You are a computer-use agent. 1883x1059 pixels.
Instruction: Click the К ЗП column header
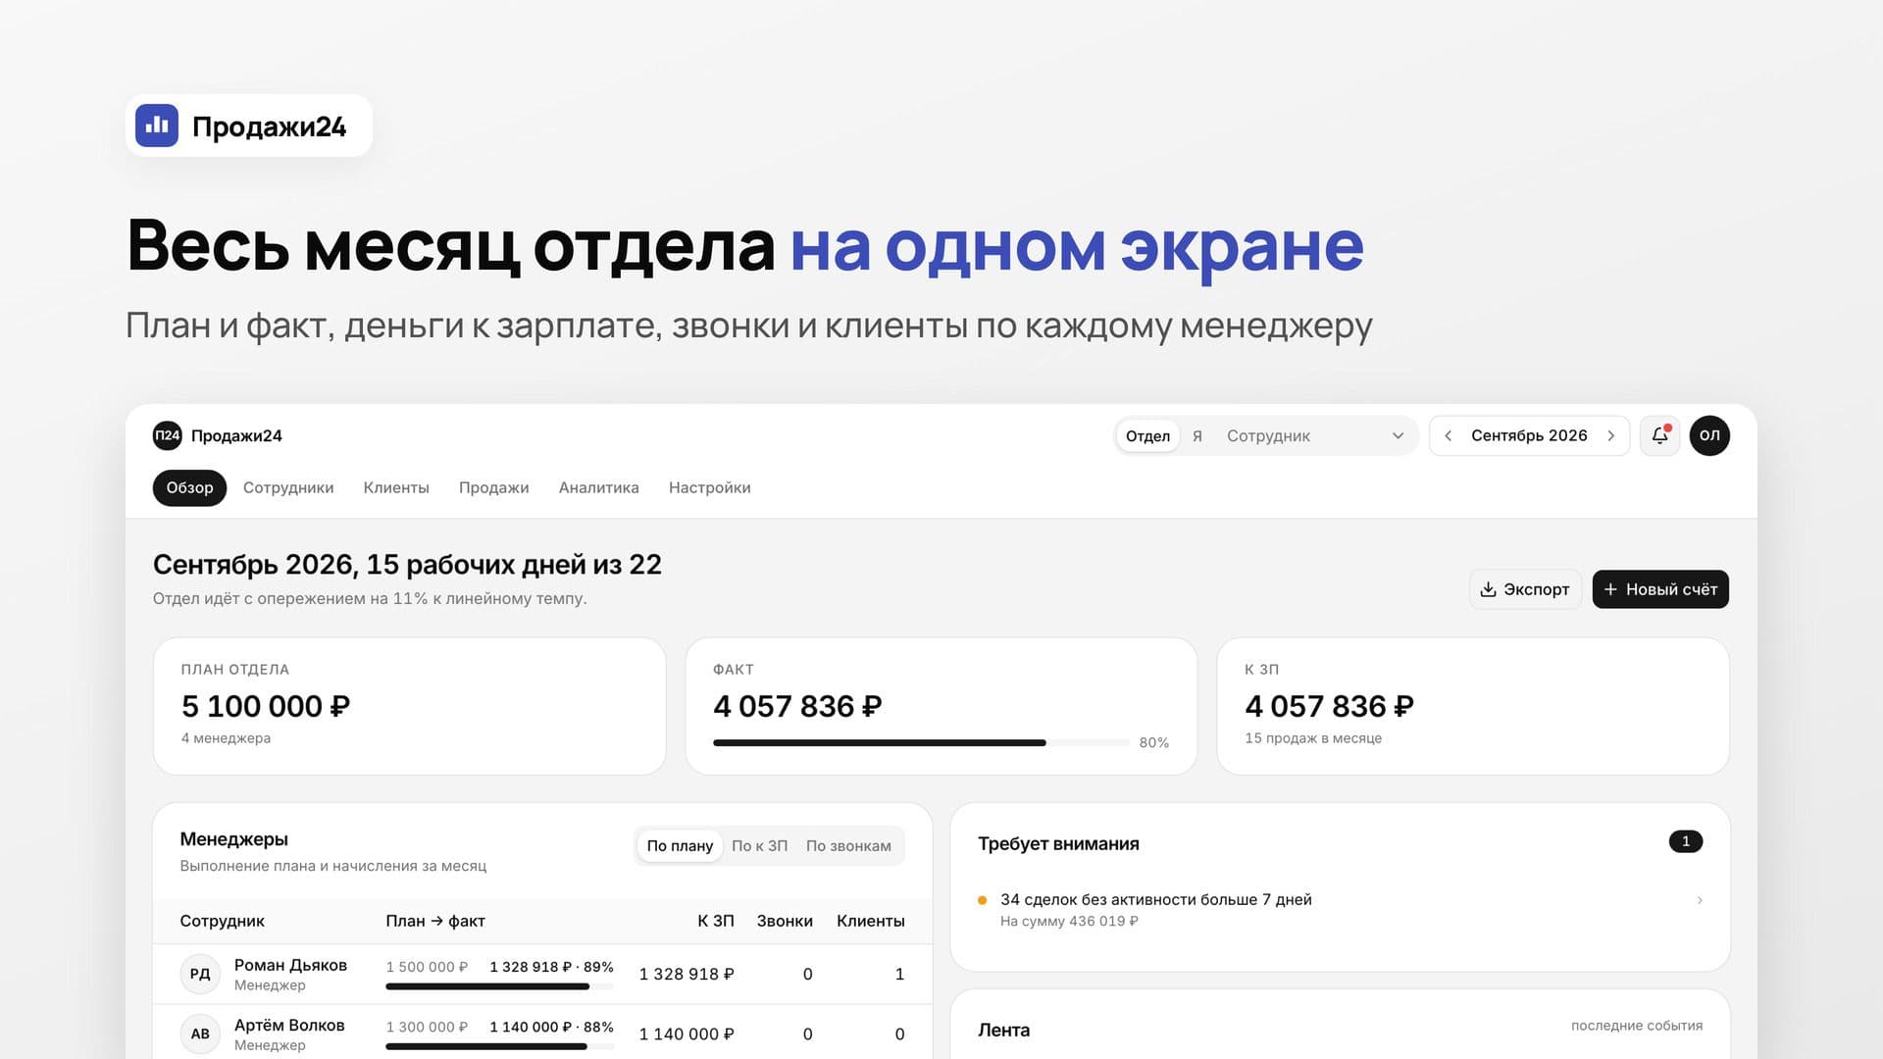point(716,921)
